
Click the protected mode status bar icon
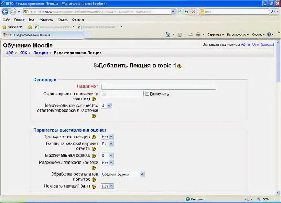click(247, 199)
